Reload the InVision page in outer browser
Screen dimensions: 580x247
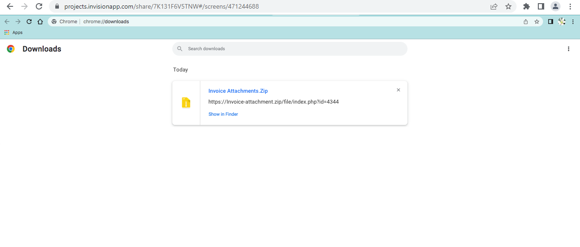point(39,6)
